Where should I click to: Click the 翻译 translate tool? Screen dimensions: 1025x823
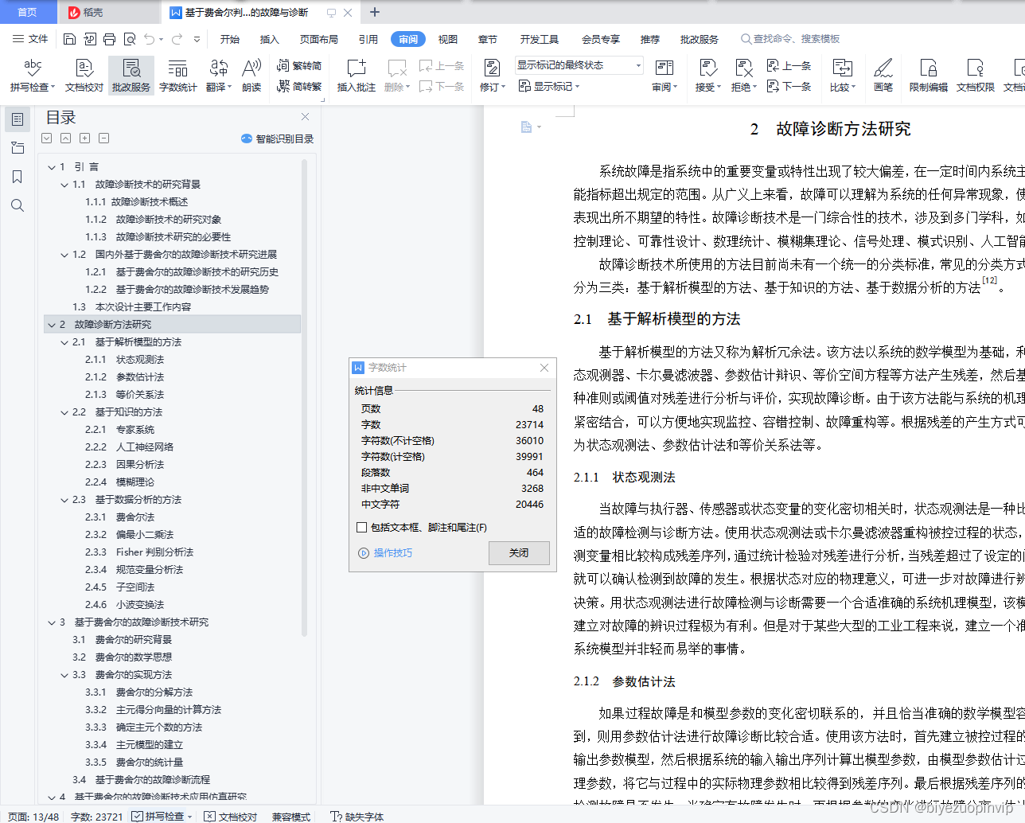tap(219, 75)
